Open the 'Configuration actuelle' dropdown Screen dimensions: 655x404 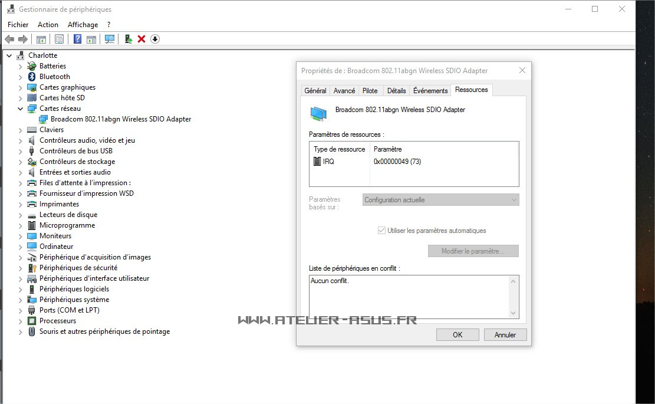tap(440, 200)
